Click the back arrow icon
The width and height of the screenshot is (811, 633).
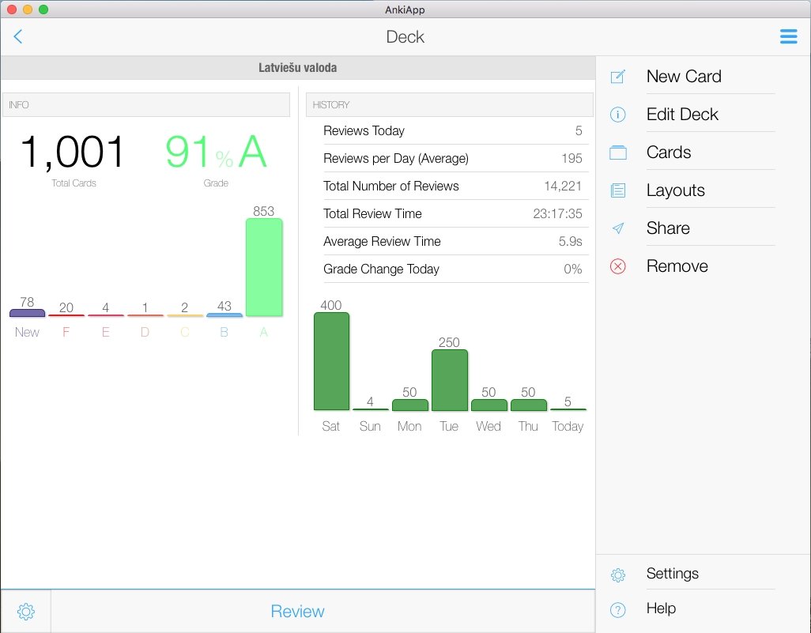pos(18,36)
